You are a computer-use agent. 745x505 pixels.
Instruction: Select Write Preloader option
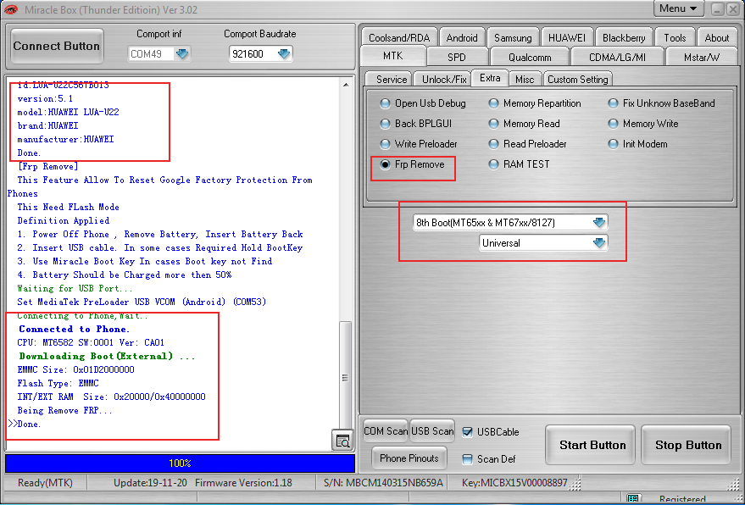click(x=419, y=144)
